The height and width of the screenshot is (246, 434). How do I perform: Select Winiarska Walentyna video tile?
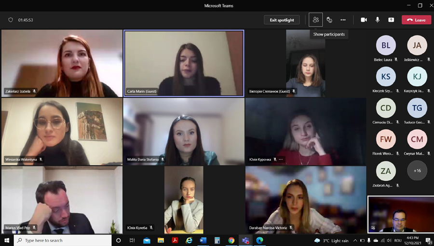coord(62,131)
